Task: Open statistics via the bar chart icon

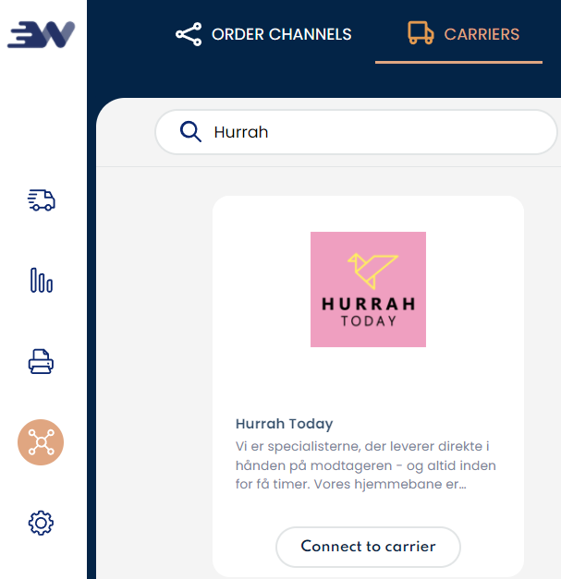Action: point(41,281)
